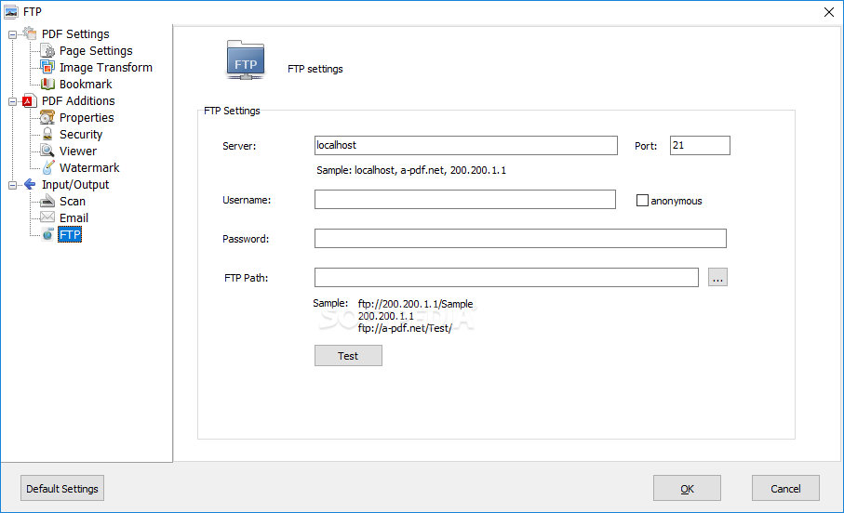Screen dimensions: 844x513
Task: Select Viewer in the tree
Action: tap(78, 151)
